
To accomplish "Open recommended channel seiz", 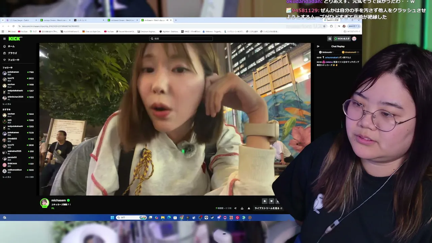I will tap(18, 120).
